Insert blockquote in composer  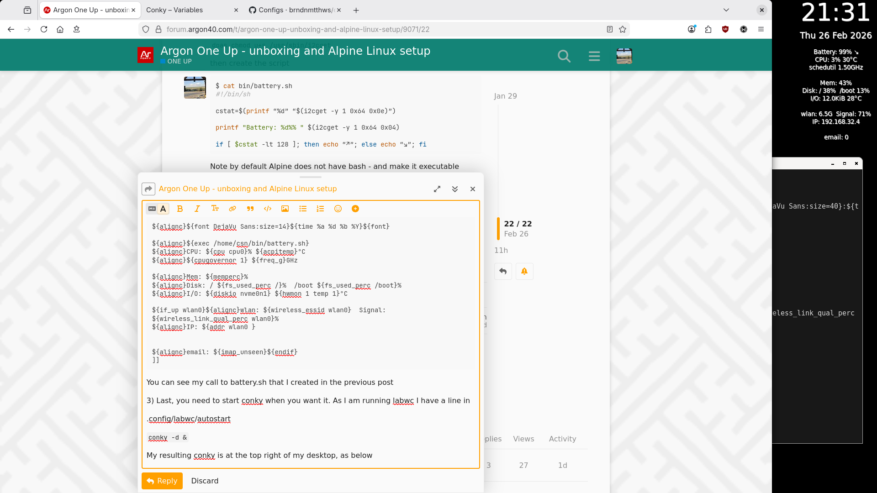(x=250, y=209)
